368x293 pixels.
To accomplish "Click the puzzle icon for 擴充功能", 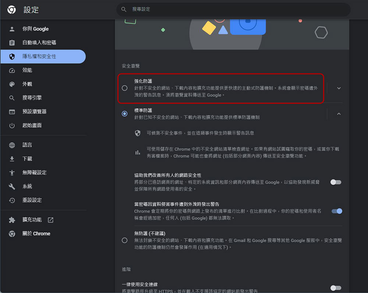I will 12,220.
